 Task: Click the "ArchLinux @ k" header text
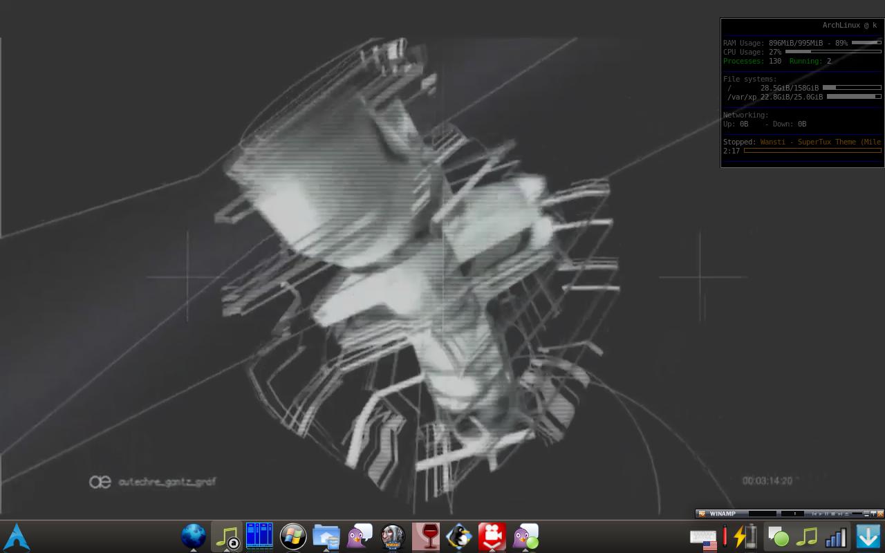[x=850, y=26]
